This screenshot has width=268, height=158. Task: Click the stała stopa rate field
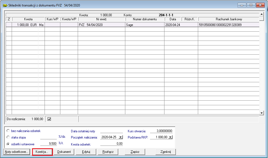tap(48, 137)
